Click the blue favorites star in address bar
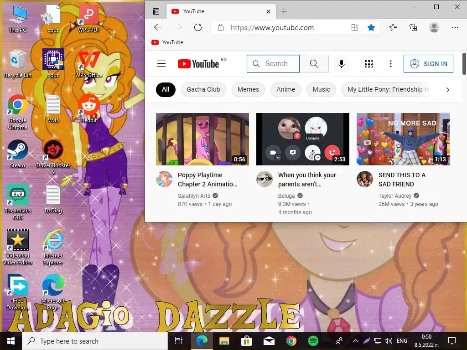The width and height of the screenshot is (467, 350). 371,28
